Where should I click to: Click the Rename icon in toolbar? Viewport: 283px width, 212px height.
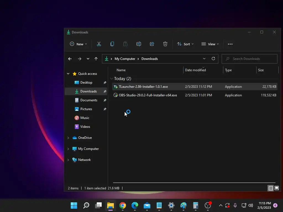tap(139, 44)
